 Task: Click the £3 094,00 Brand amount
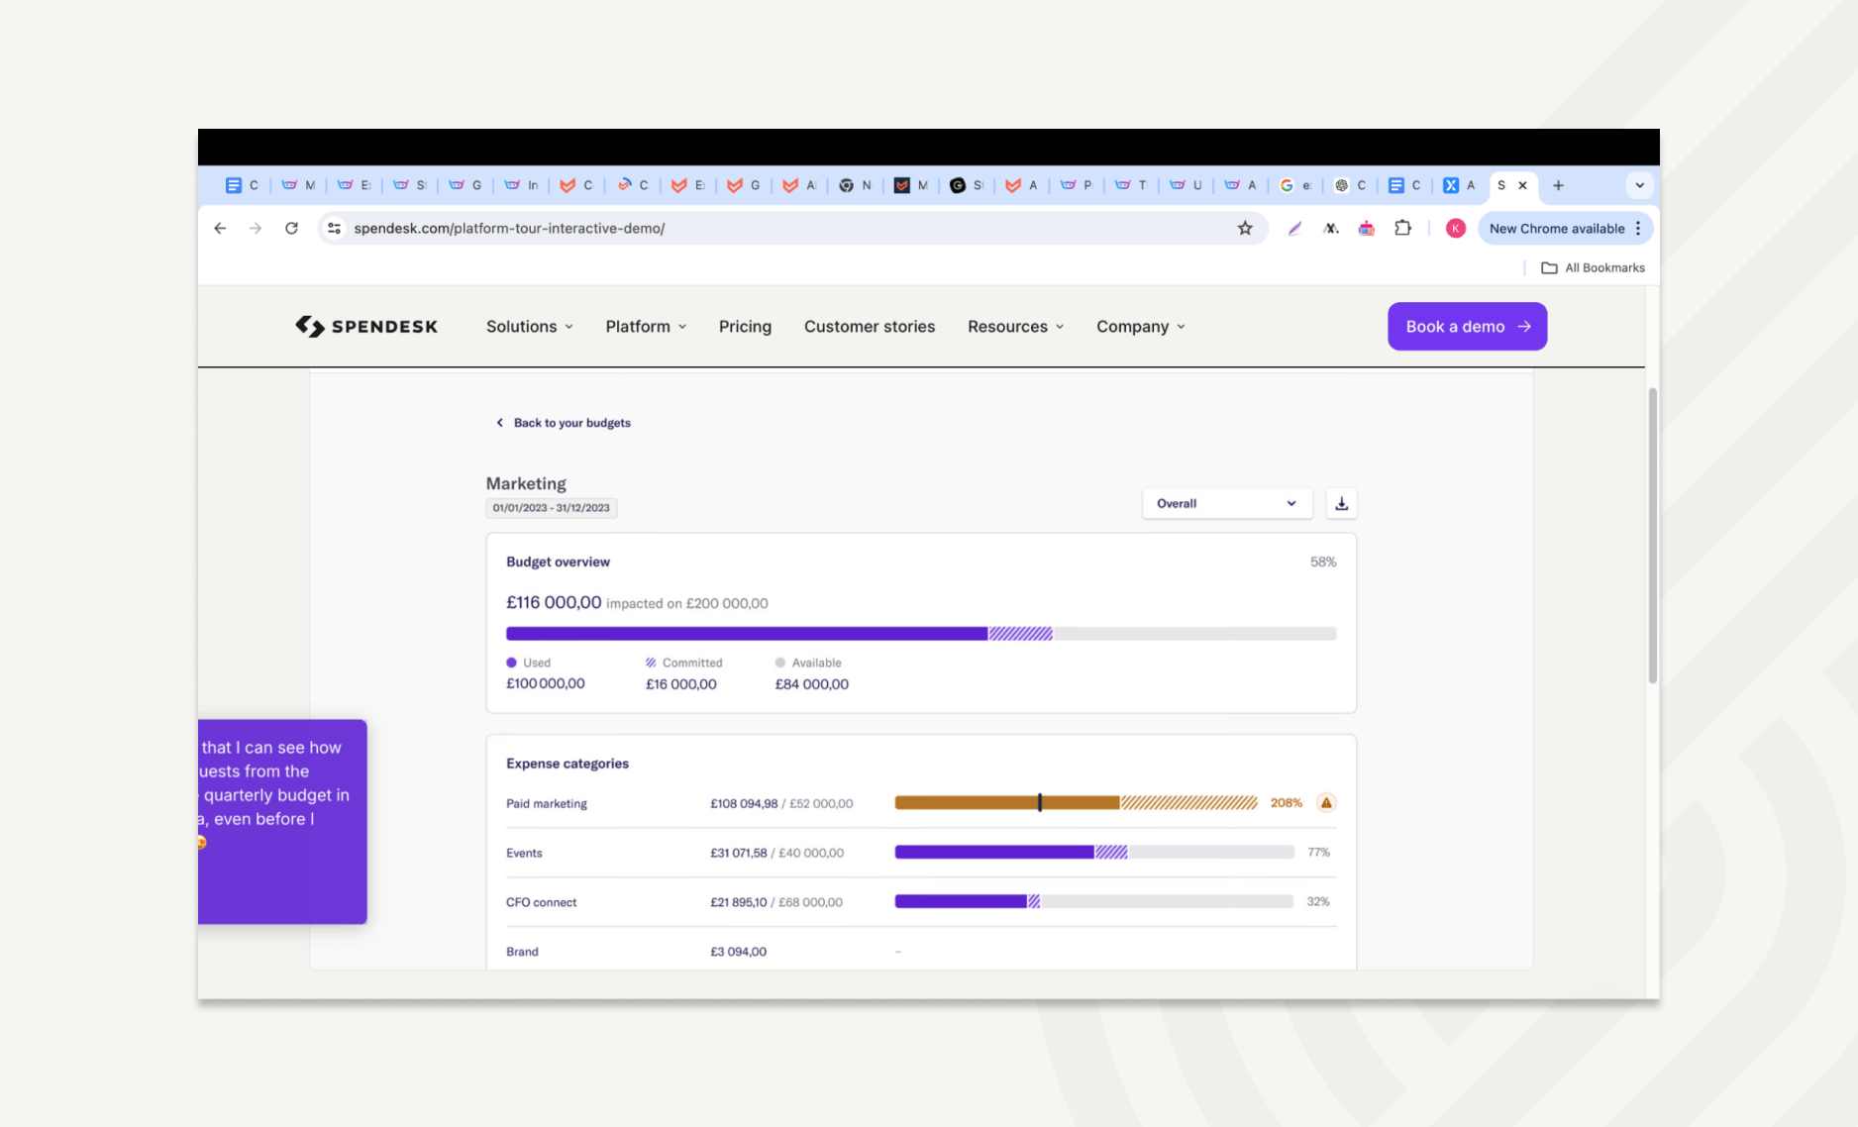point(738,952)
